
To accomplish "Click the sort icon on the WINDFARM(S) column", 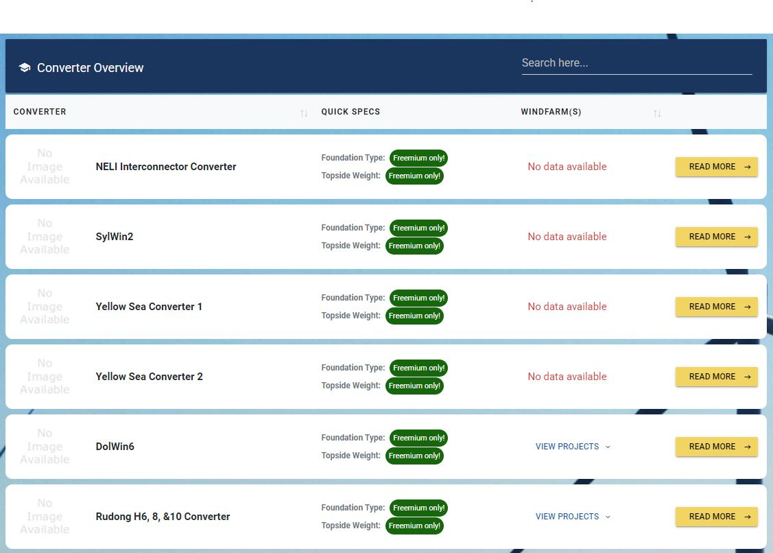I will click(656, 113).
